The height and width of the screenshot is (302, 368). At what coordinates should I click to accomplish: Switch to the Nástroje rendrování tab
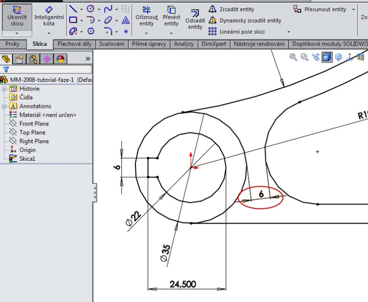click(x=259, y=44)
